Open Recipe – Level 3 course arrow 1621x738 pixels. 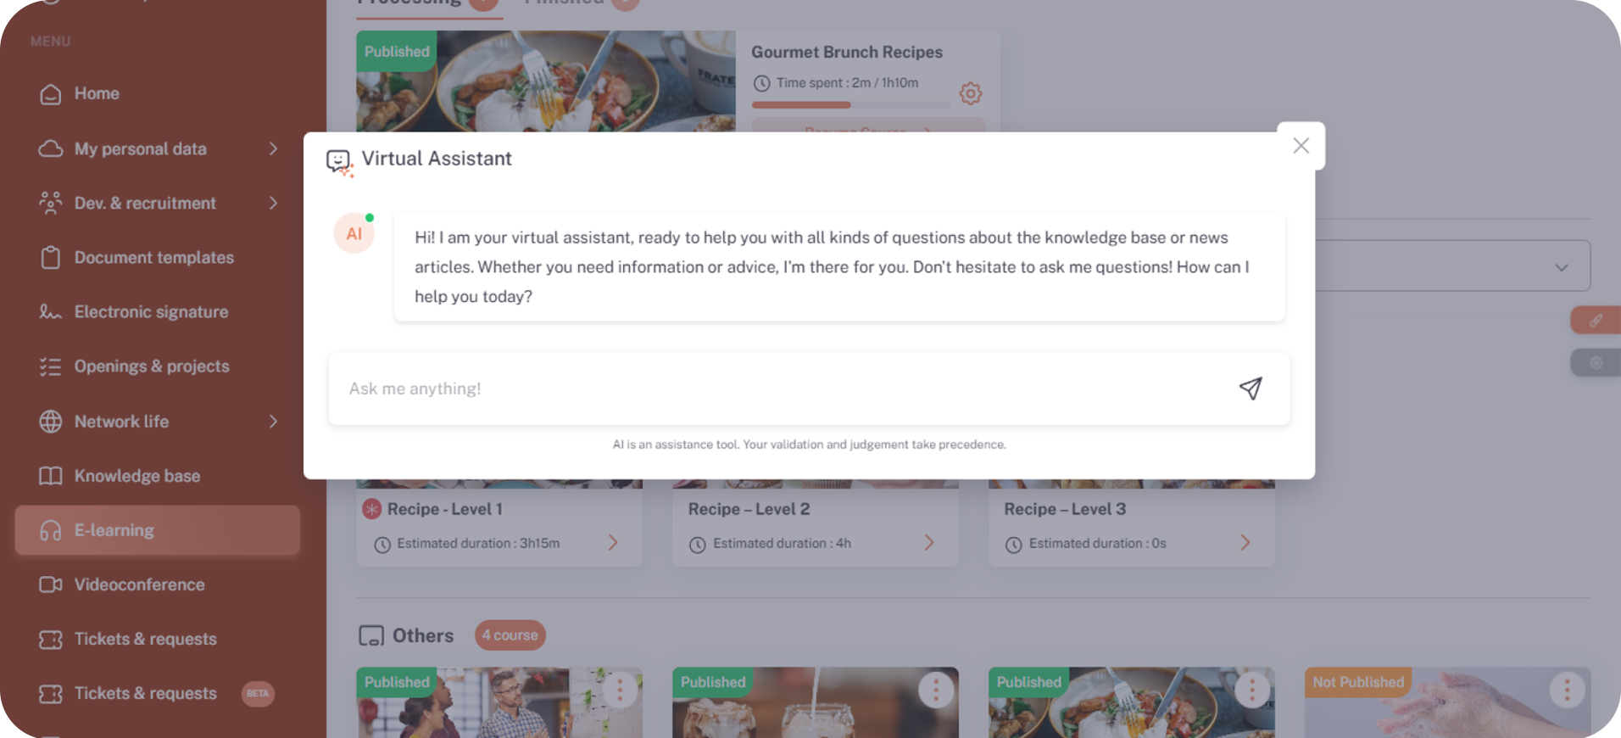tap(1245, 543)
